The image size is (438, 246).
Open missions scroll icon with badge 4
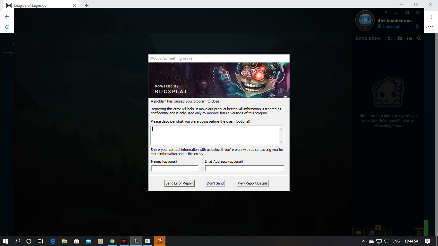coord(372,232)
